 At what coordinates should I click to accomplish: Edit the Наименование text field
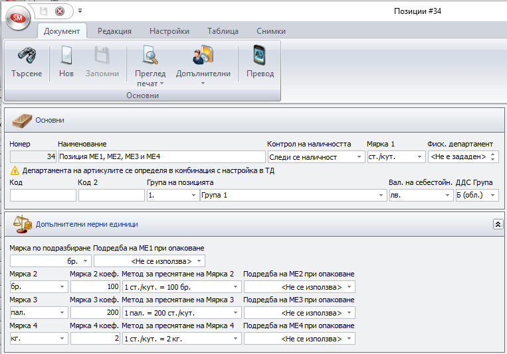pyautogui.click(x=161, y=157)
